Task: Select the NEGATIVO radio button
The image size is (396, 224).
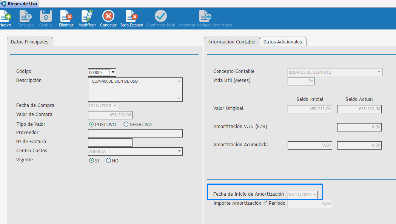Action: (x=126, y=124)
